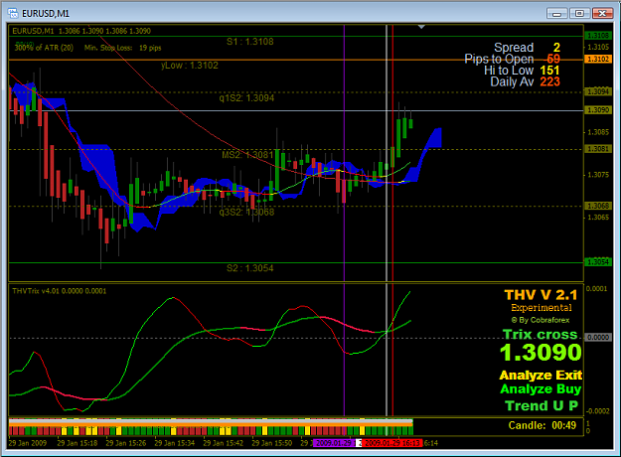
Task: Click the THVTrix v4.01 indicator label
Action: click(x=59, y=291)
